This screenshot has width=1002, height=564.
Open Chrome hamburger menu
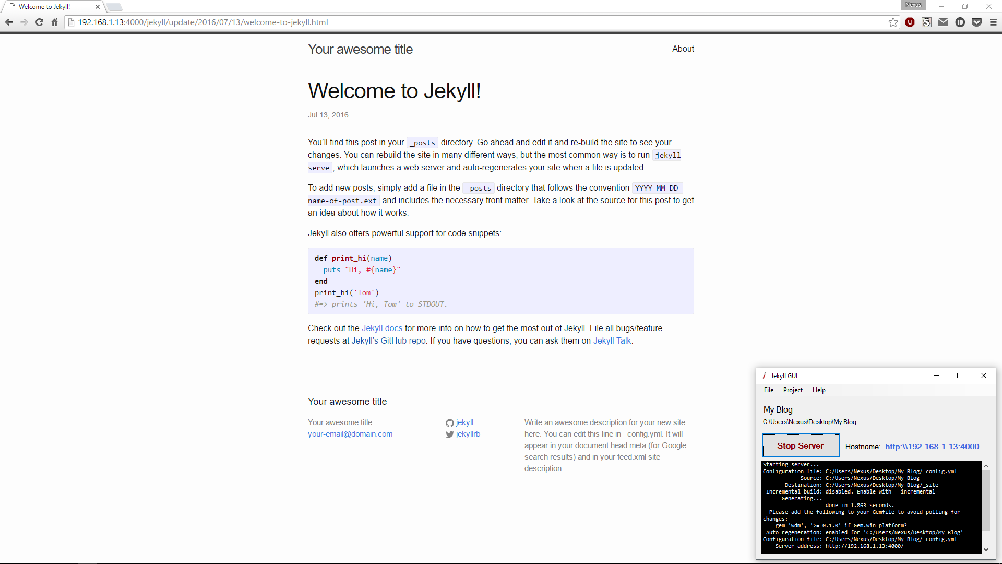(993, 22)
